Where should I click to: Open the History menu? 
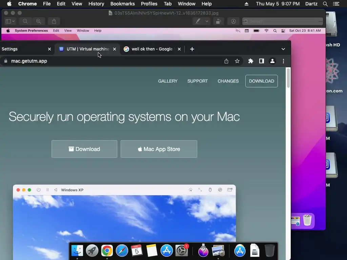pos(96,4)
